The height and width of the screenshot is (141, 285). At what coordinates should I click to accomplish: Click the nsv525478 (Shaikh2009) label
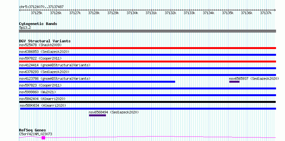point(40,45)
